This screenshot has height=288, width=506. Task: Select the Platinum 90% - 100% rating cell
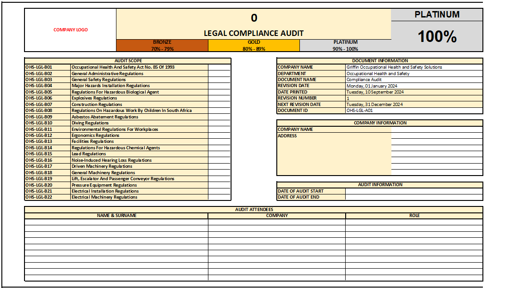(345, 45)
